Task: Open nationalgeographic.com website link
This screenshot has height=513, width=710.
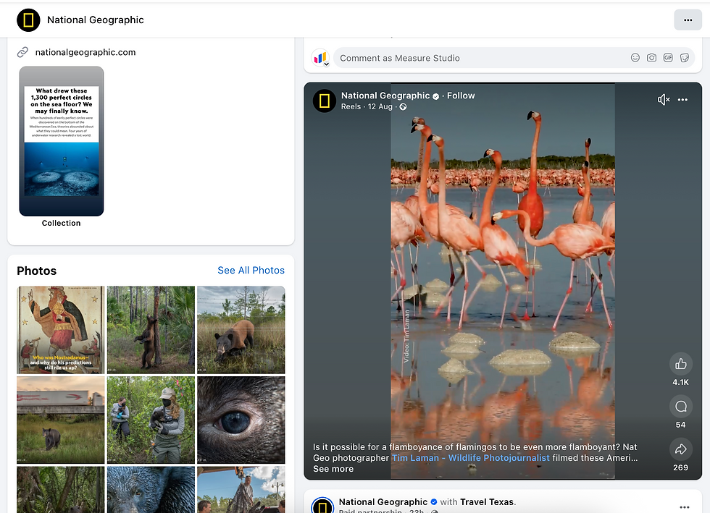Action: coord(85,53)
